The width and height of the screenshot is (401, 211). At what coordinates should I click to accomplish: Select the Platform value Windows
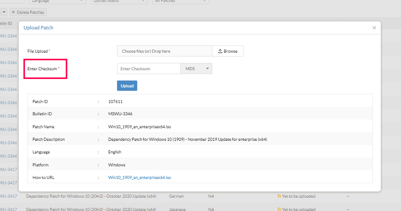pyautogui.click(x=117, y=165)
